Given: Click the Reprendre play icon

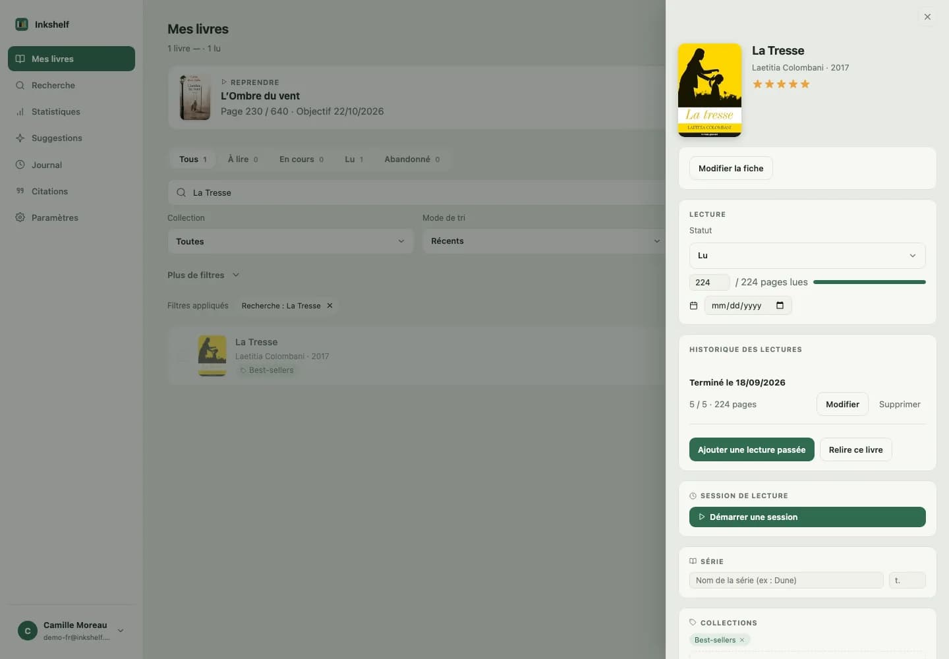Looking at the screenshot, I should point(224,82).
